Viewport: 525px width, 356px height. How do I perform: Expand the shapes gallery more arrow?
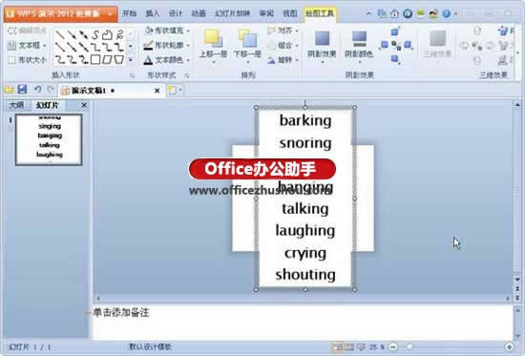click(131, 60)
